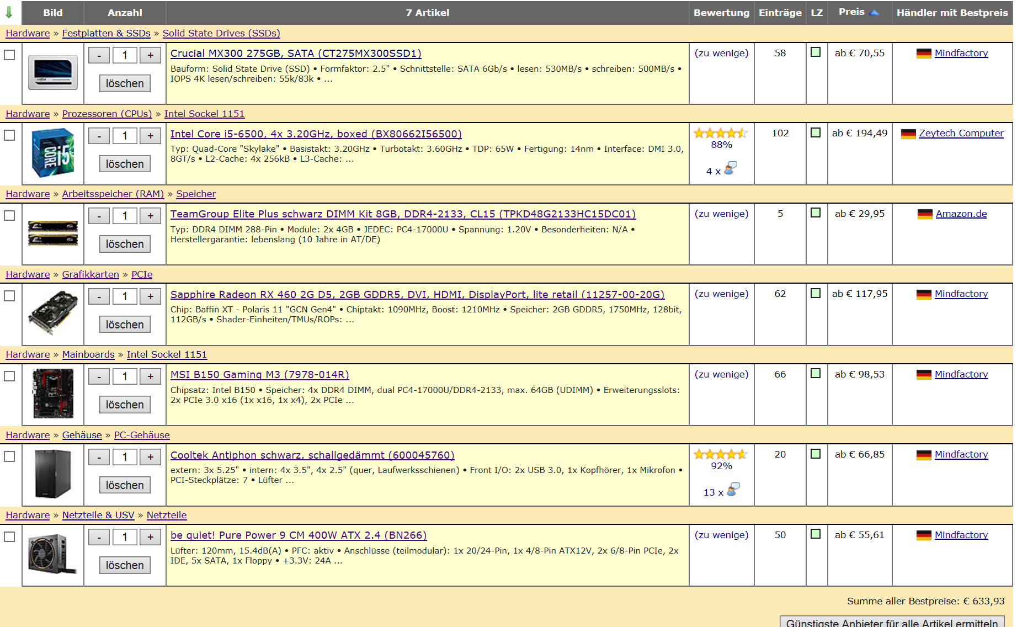Click the Anzahl column header
The image size is (1017, 627).
coord(125,13)
